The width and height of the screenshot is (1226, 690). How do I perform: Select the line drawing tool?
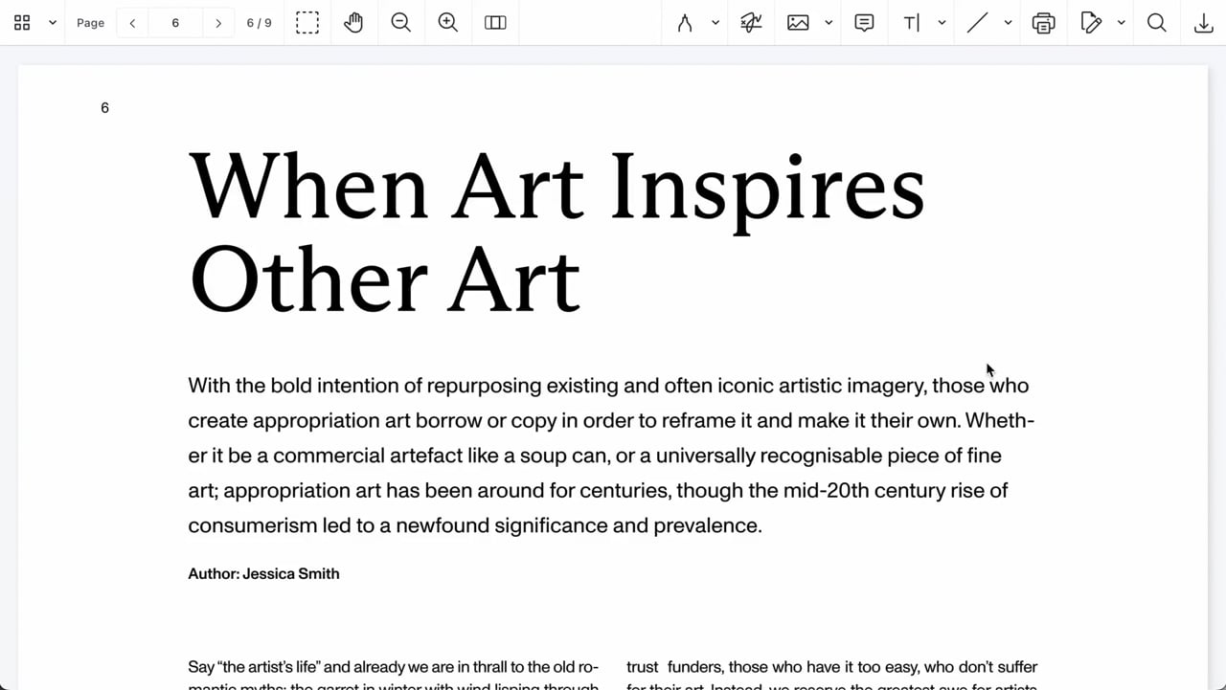(977, 23)
